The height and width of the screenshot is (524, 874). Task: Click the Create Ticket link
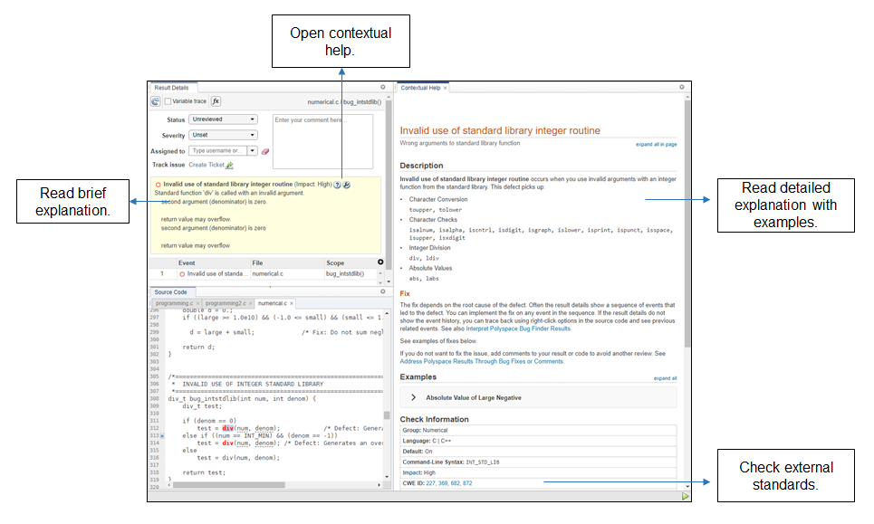206,165
